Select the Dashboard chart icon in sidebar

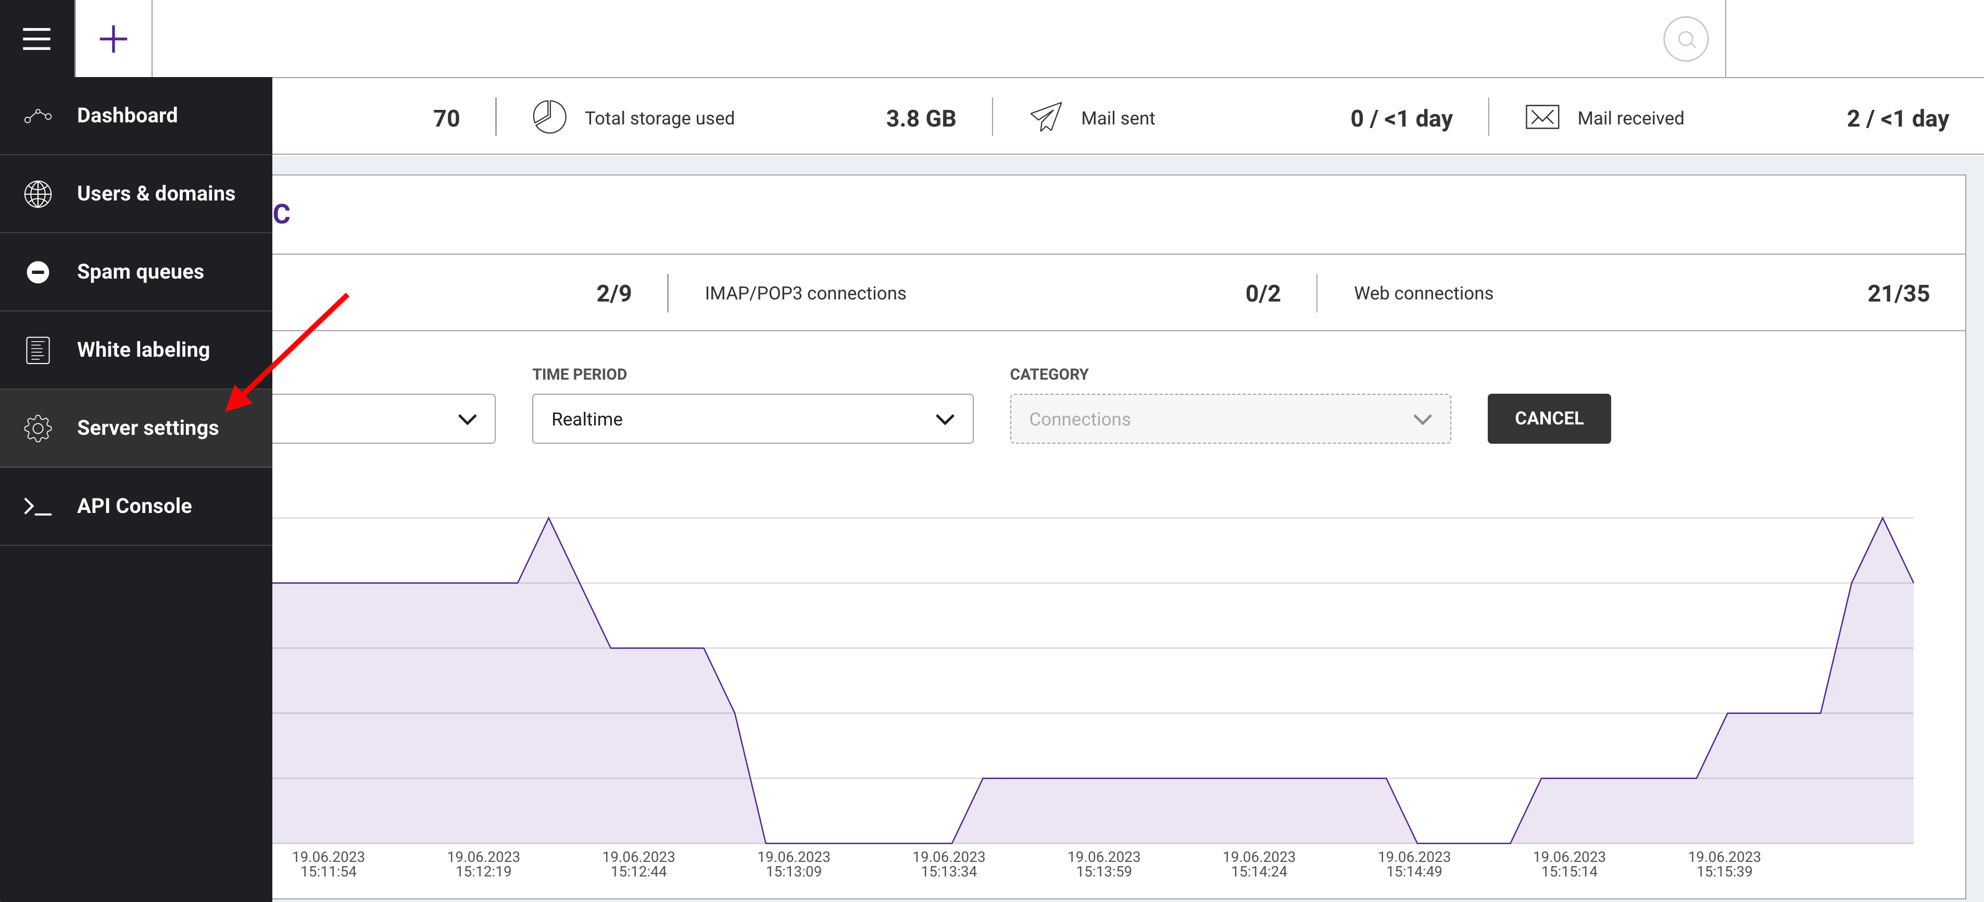coord(37,116)
